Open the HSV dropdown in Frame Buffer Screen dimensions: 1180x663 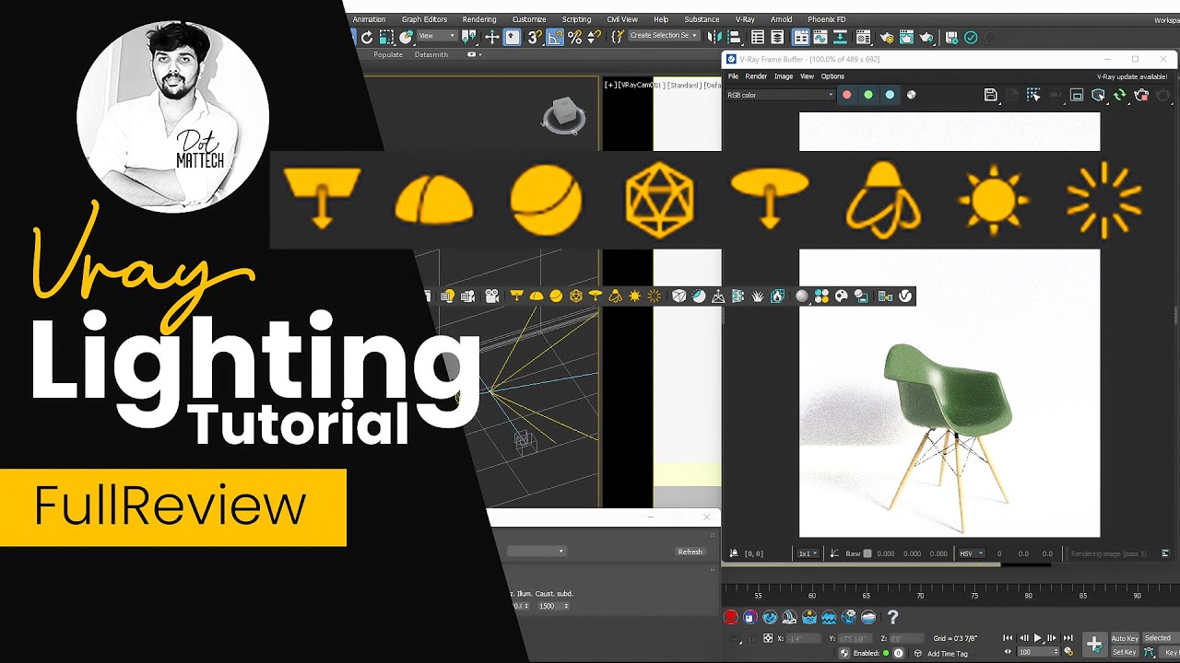click(x=970, y=553)
